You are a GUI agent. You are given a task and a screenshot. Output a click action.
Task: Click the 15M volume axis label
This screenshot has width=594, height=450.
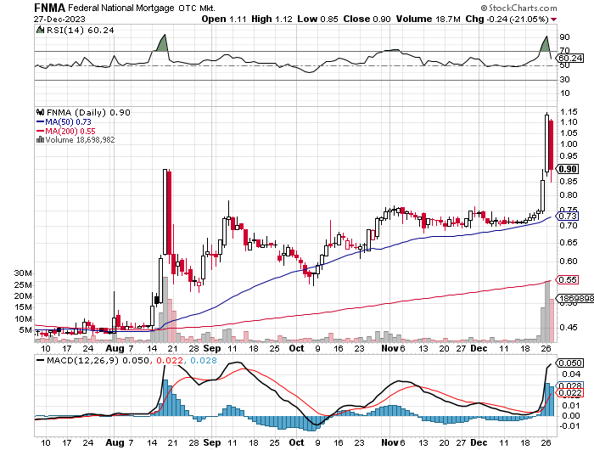(23, 307)
